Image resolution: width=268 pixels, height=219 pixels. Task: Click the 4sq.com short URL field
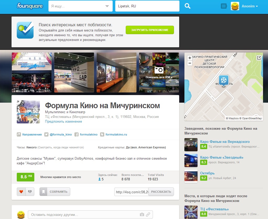pyautogui.click(x=131, y=192)
